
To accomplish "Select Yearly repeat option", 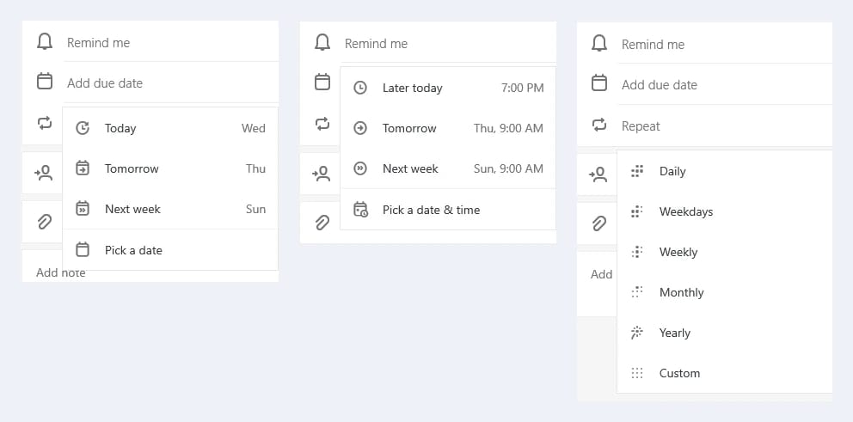I will point(725,333).
